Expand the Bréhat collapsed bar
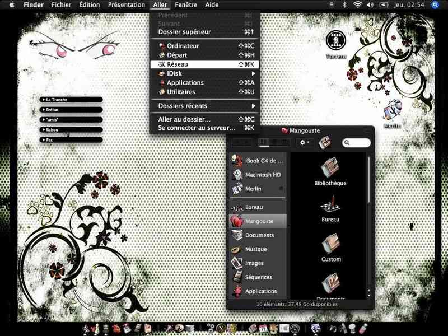Image resolution: width=448 pixels, height=336 pixels. 71,109
